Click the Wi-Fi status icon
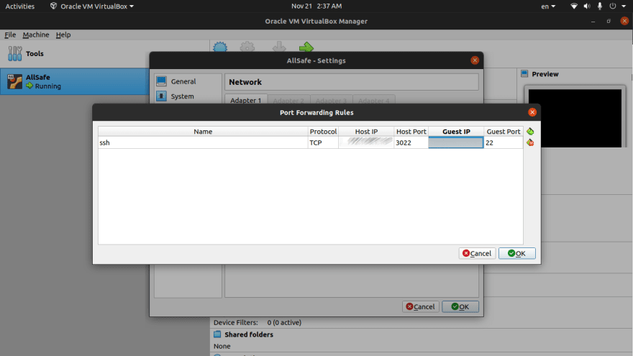Viewport: 633px width, 356px height. [x=574, y=6]
